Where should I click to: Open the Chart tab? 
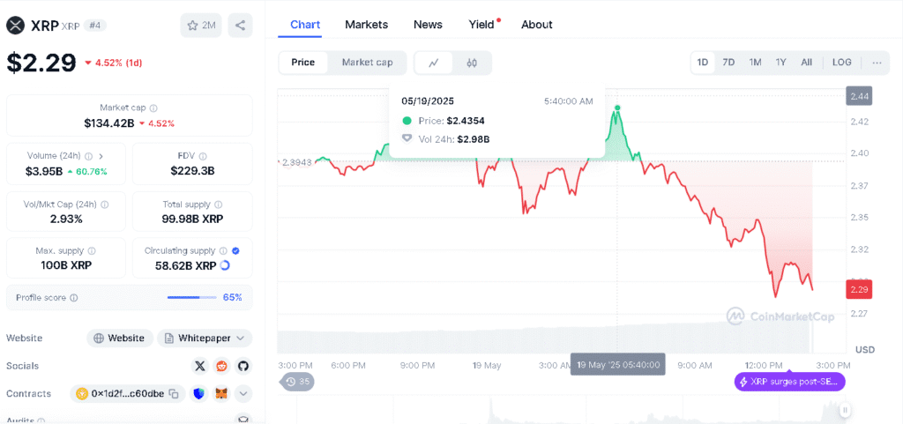tap(305, 25)
